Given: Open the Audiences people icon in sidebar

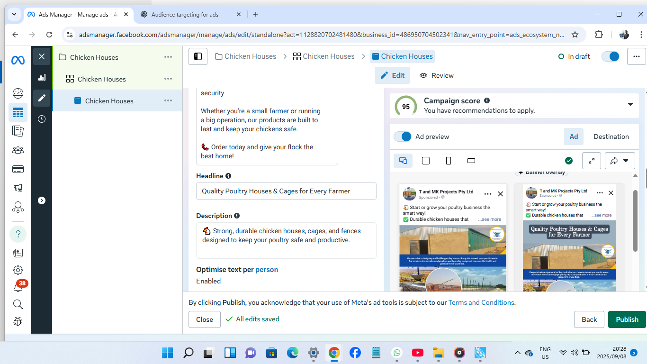Looking at the screenshot, I should (x=18, y=150).
